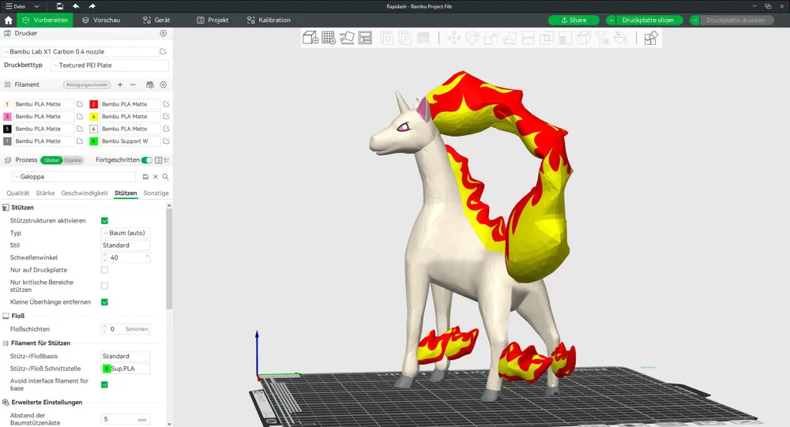The width and height of the screenshot is (790, 427).
Task: Open the Stil Standard dropdown
Action: pyautogui.click(x=126, y=245)
